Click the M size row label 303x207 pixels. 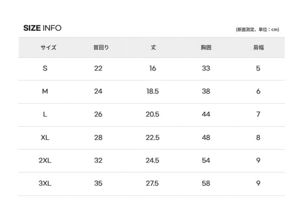[45, 91]
